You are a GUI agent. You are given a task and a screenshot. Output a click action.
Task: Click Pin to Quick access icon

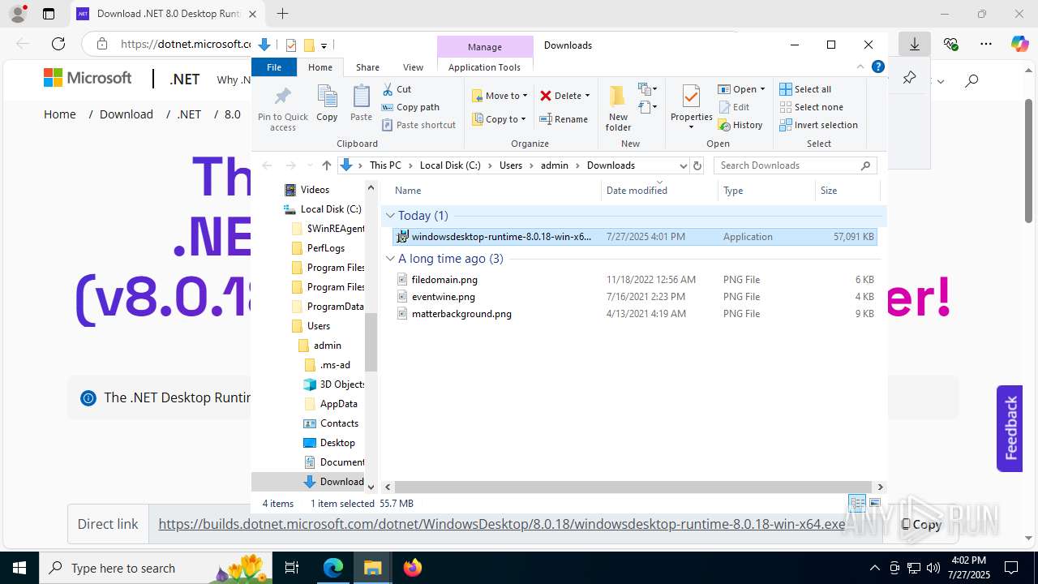(x=282, y=109)
